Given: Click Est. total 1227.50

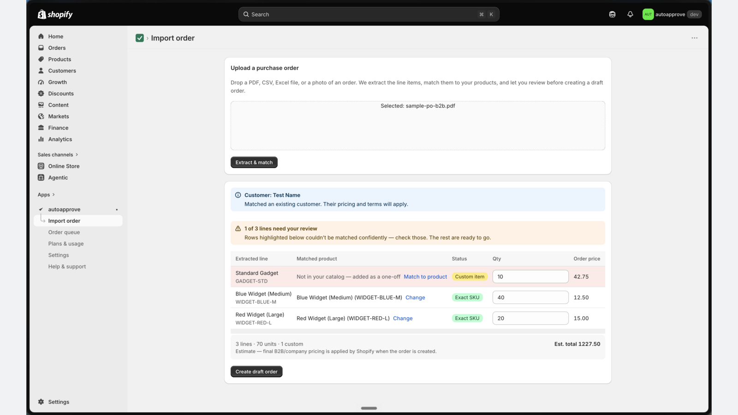Looking at the screenshot, I should [x=577, y=344].
